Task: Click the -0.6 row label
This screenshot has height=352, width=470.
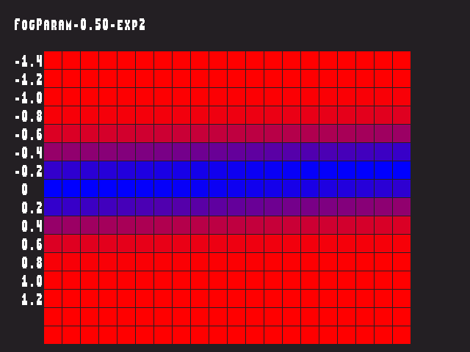Action: [x=29, y=134]
